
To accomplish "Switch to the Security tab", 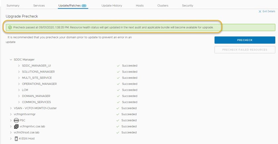I will click(x=188, y=6).
